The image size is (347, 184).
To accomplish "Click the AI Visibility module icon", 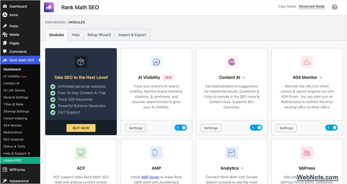I will coord(156,62).
